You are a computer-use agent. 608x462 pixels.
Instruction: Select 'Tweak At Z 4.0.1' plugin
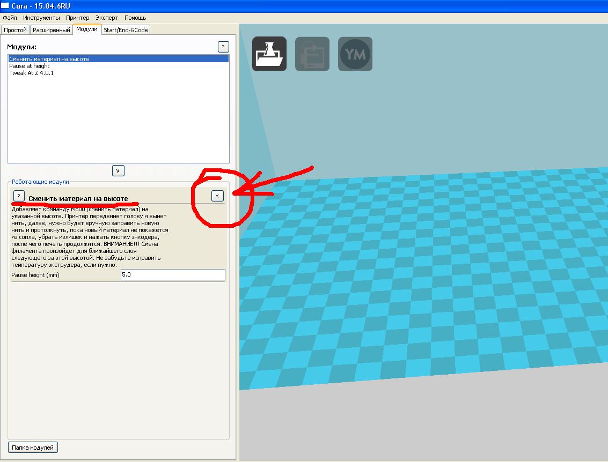(31, 73)
